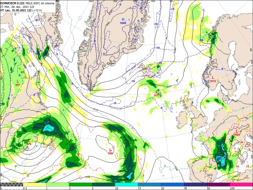This screenshot has height=190, width=253.
Task: Click the 'L 1012' low over Norway
Action: click(x=213, y=79)
